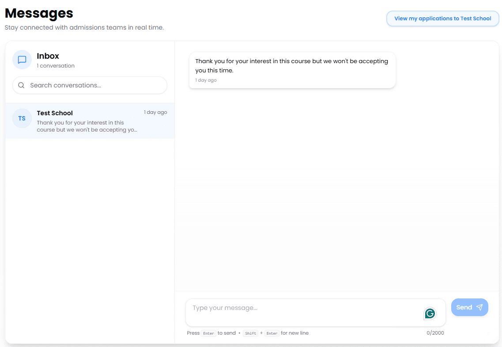Click the 1 day ago time in conversation list
This screenshot has width=502, height=347.
coord(155,112)
